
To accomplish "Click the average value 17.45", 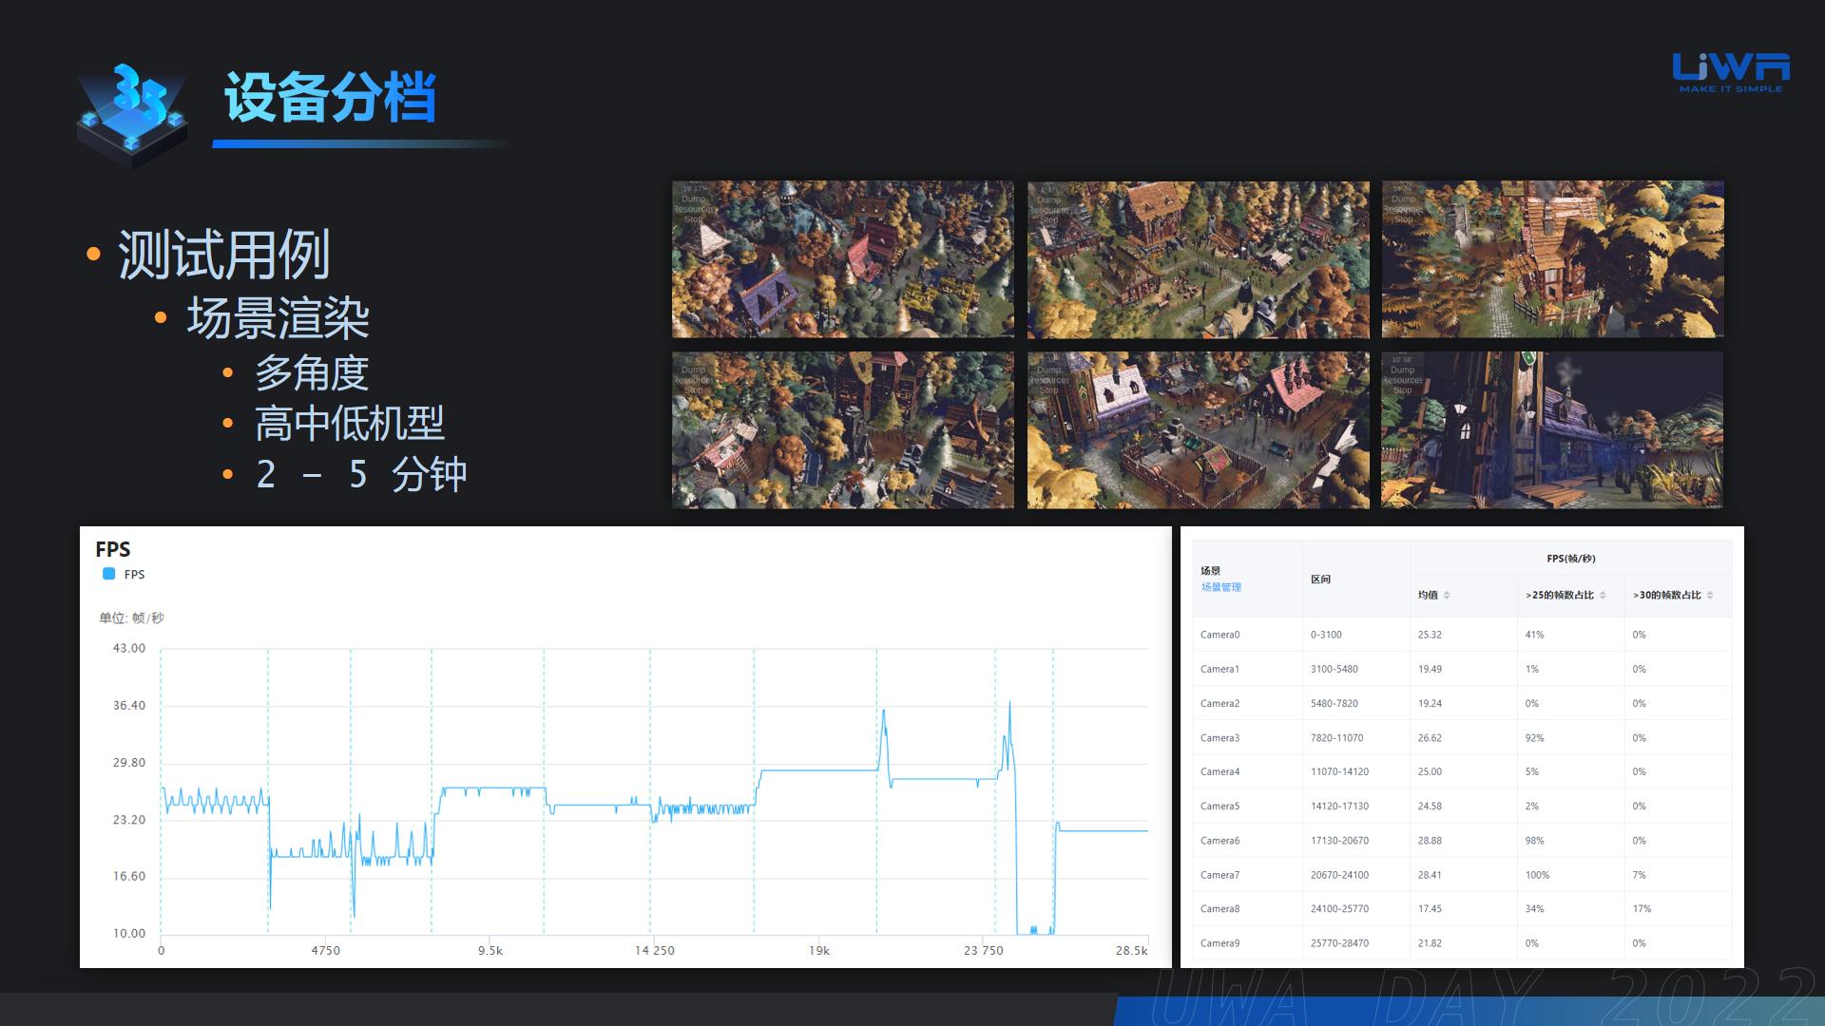I will (1430, 909).
